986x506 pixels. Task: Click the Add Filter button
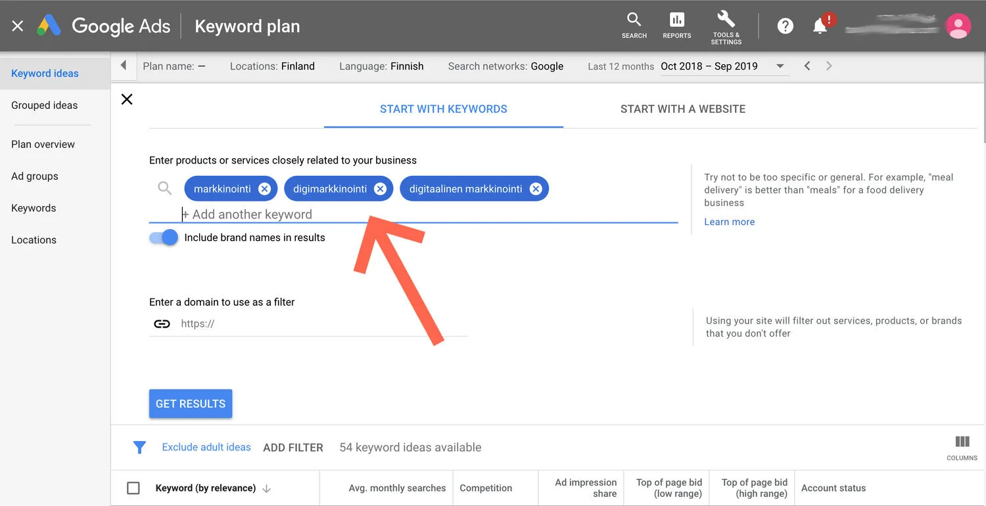point(293,448)
